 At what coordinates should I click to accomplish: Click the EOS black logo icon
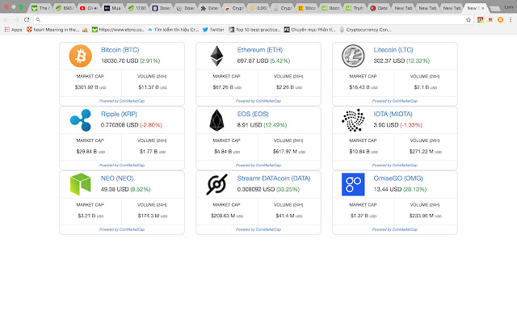click(x=216, y=120)
